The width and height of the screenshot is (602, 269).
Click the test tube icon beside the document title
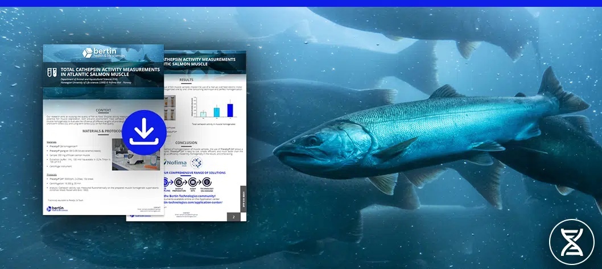coord(52,72)
